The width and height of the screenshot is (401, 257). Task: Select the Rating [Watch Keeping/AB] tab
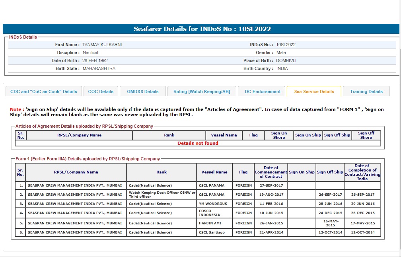point(202,92)
